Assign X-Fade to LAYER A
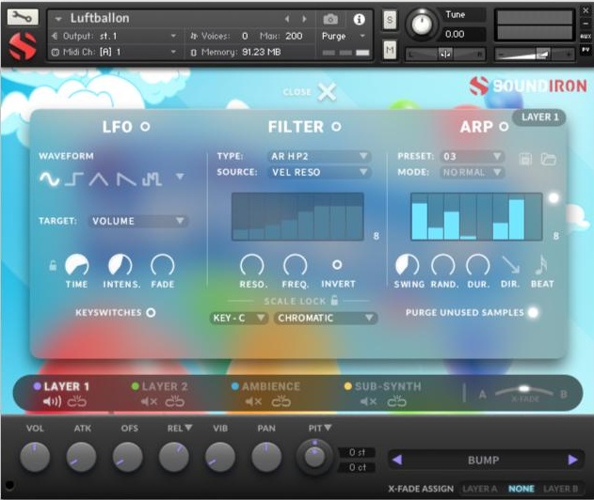594x500 pixels. (479, 489)
